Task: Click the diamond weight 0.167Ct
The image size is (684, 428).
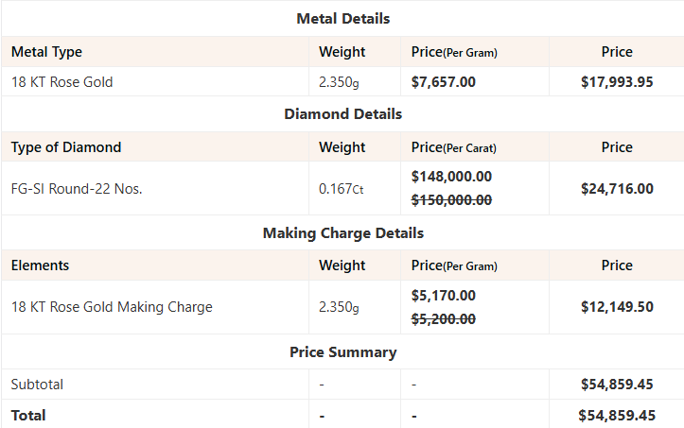Action: 341,189
